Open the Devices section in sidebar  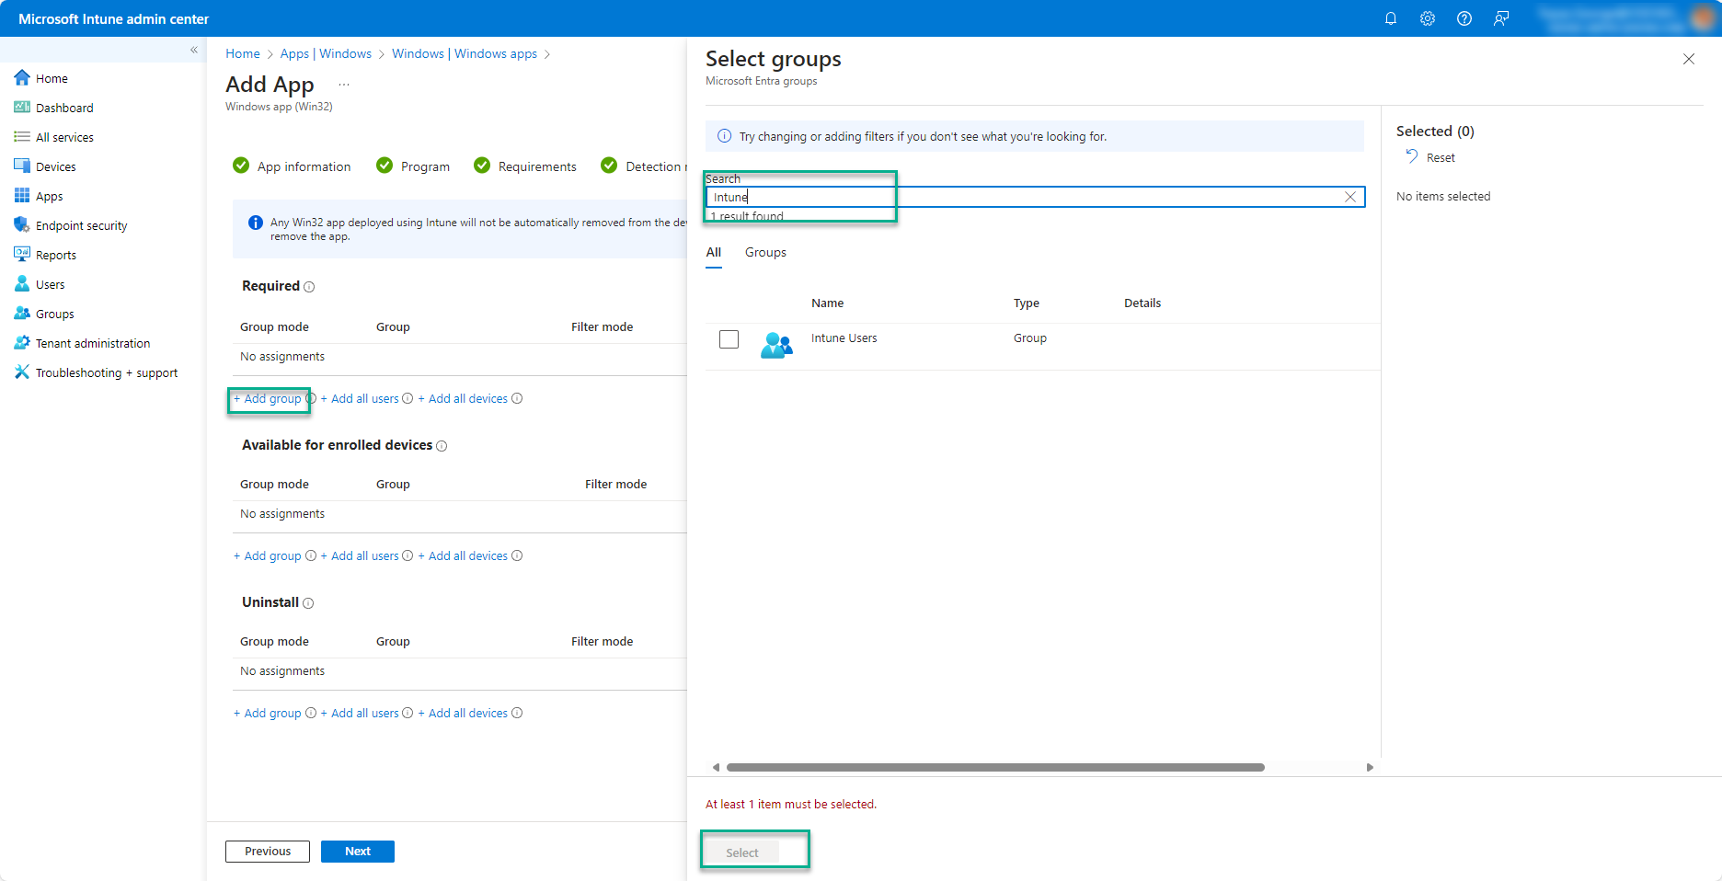tap(55, 166)
